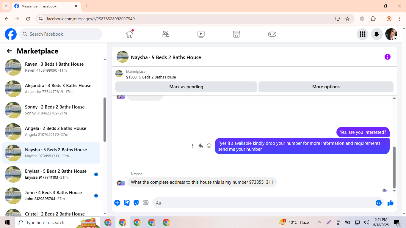Open Chrome profile icon
The width and height of the screenshot is (406, 228).
(x=389, y=19)
